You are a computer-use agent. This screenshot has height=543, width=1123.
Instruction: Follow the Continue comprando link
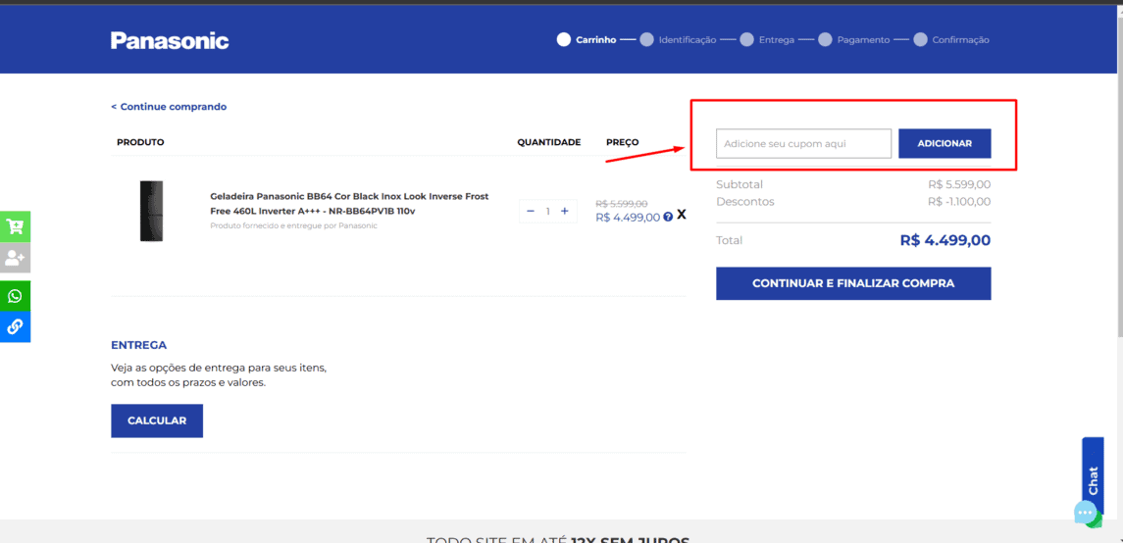tap(169, 107)
